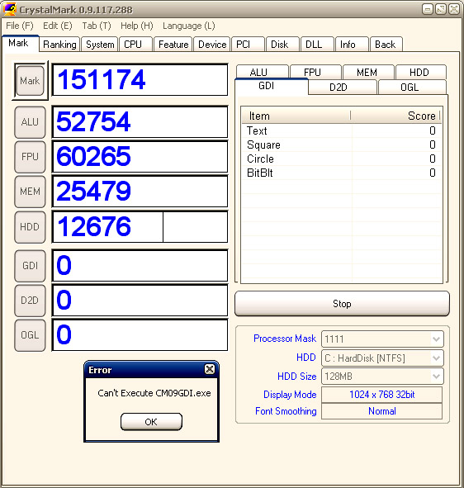464x488 pixels.
Task: Expand the Processor Mask dropdown
Action: tap(436, 339)
